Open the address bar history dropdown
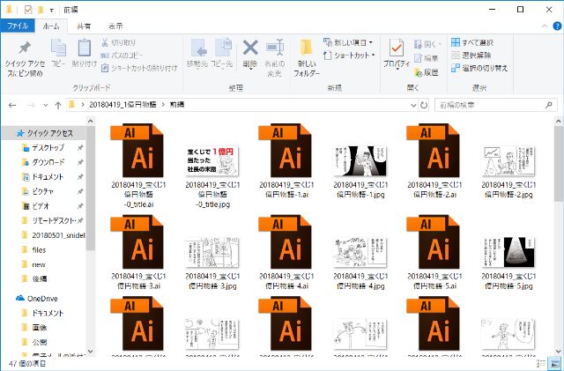Screen dimensions: 564x371 click(413, 105)
